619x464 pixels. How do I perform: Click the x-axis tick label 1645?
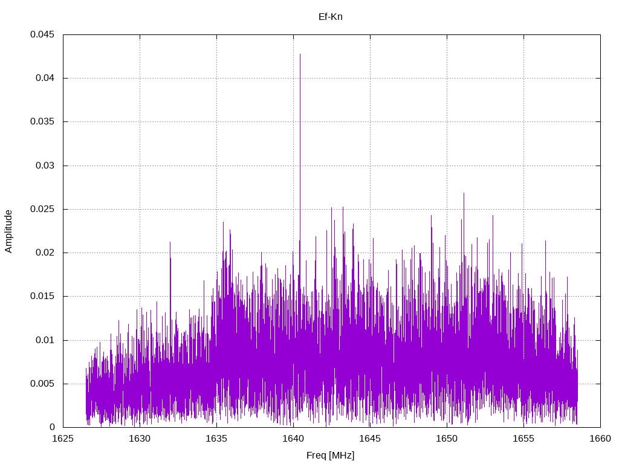click(371, 439)
